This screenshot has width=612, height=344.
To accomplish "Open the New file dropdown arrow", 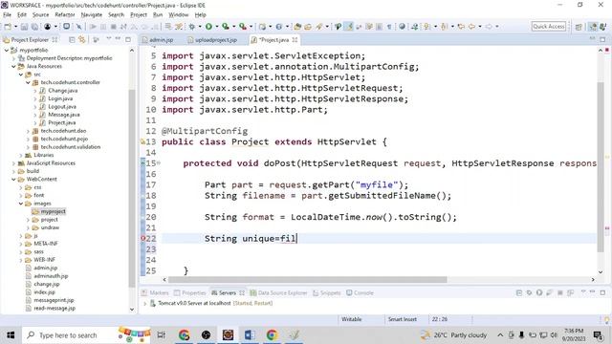I will click(15, 27).
